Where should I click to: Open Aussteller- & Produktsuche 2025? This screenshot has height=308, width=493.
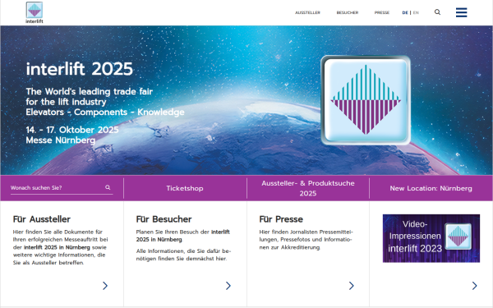pos(308,188)
